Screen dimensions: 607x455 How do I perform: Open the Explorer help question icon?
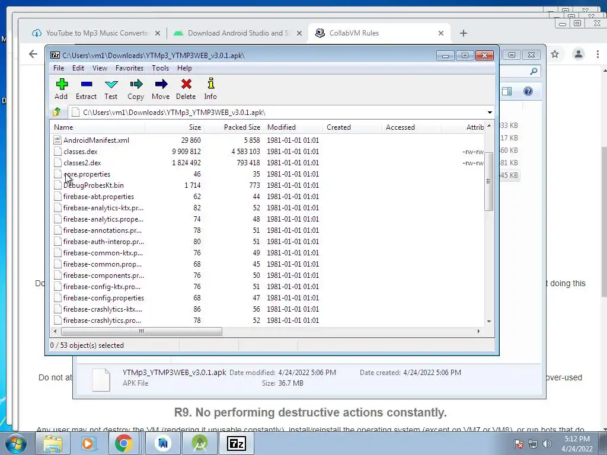tap(528, 91)
